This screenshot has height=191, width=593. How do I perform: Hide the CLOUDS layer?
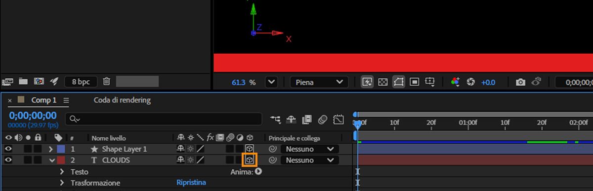click(x=9, y=160)
